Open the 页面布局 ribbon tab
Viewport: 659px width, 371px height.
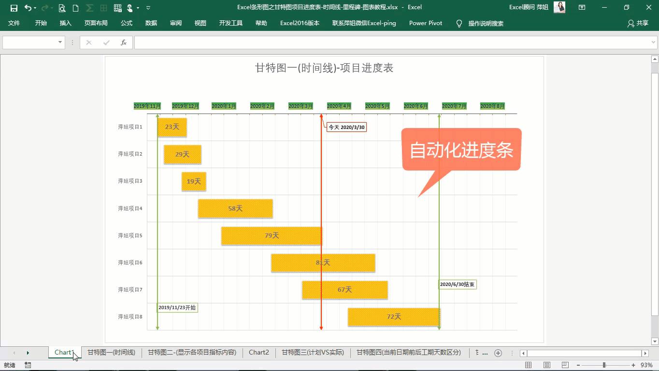point(96,23)
